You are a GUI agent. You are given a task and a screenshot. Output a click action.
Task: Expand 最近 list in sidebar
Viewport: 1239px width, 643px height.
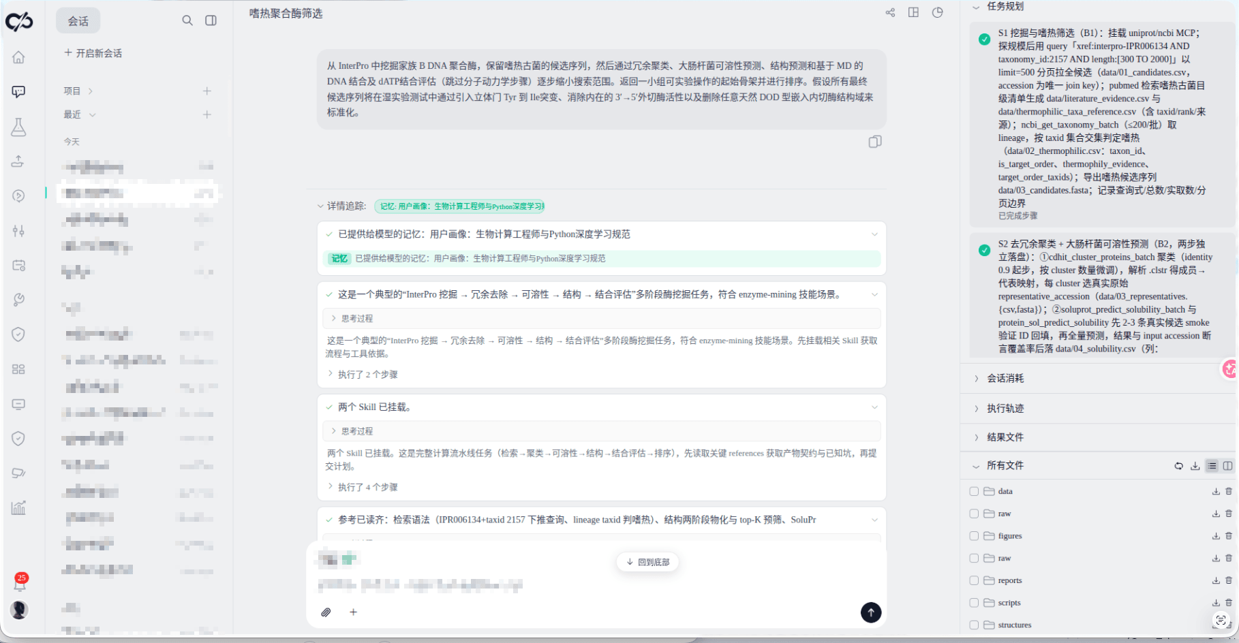[x=79, y=114]
